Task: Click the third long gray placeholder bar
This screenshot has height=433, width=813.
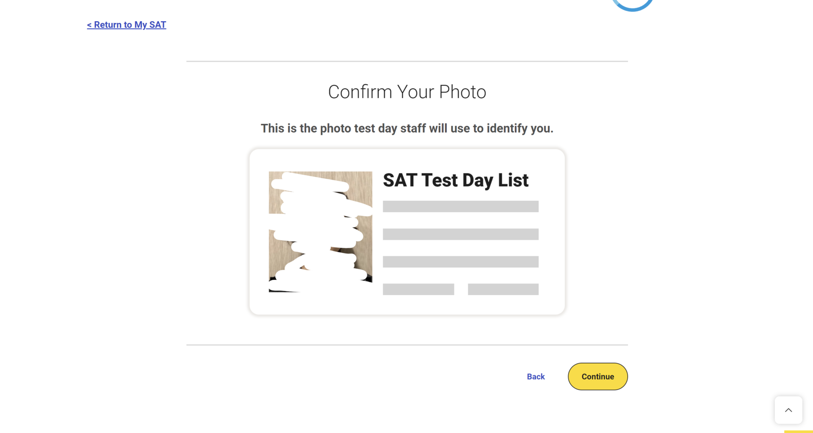Action: 461,262
